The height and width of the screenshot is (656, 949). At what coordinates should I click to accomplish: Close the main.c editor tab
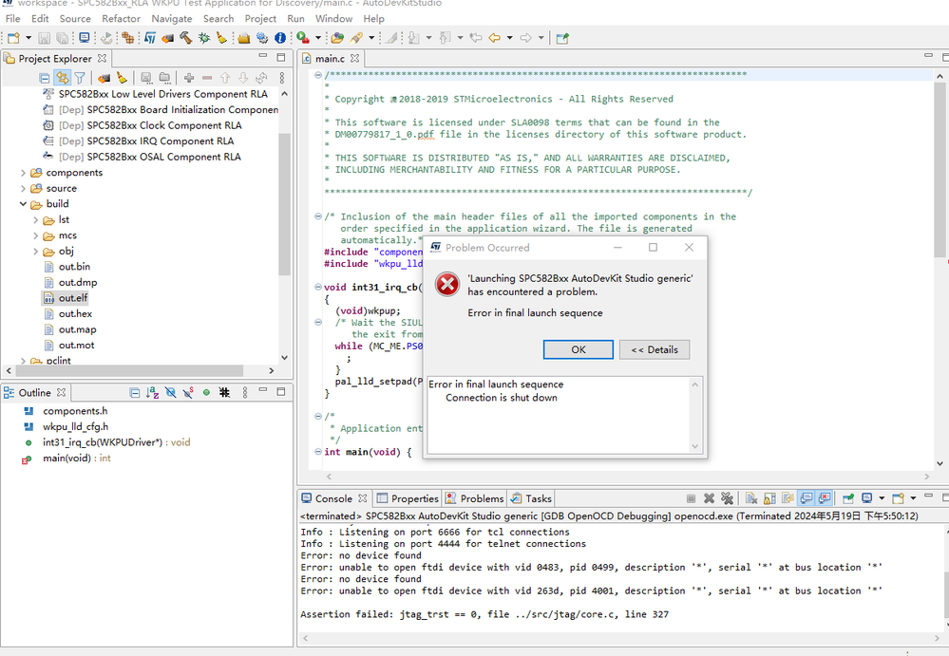tap(354, 59)
